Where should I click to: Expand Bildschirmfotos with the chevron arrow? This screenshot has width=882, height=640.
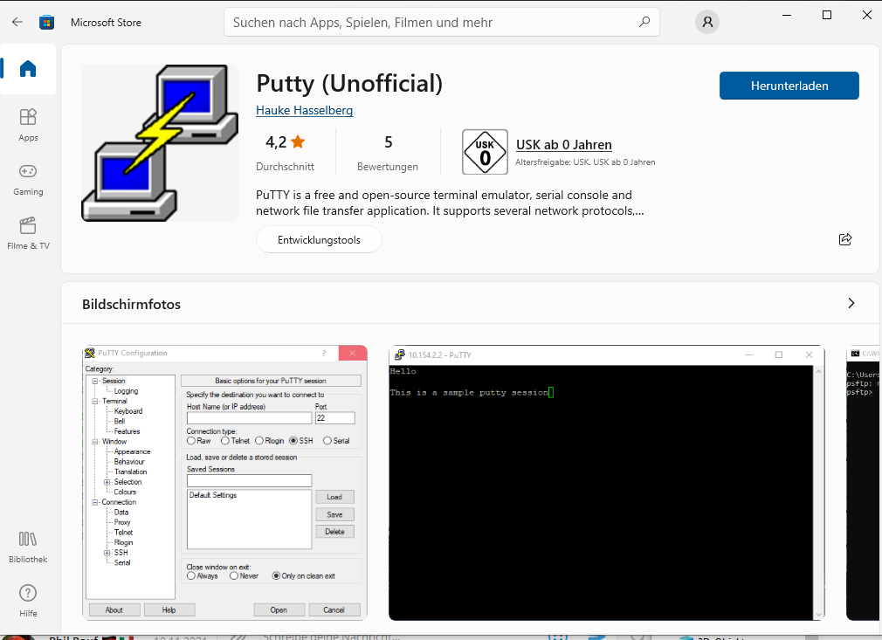tap(851, 303)
